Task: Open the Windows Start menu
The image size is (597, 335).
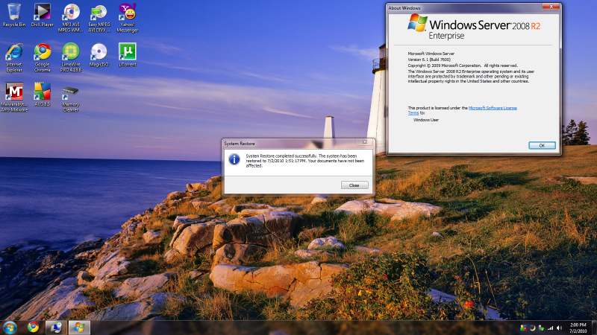Action: tap(10, 327)
